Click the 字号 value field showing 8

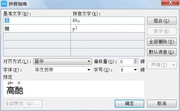coord(126,70)
